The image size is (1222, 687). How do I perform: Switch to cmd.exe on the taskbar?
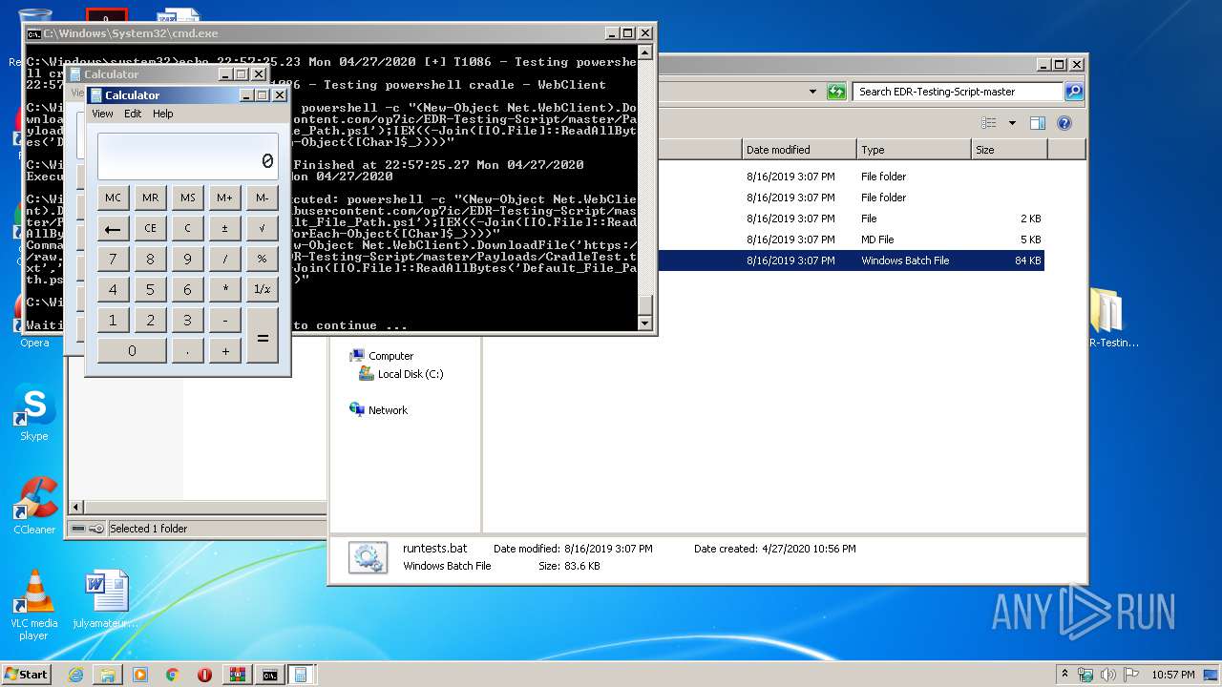[270, 675]
